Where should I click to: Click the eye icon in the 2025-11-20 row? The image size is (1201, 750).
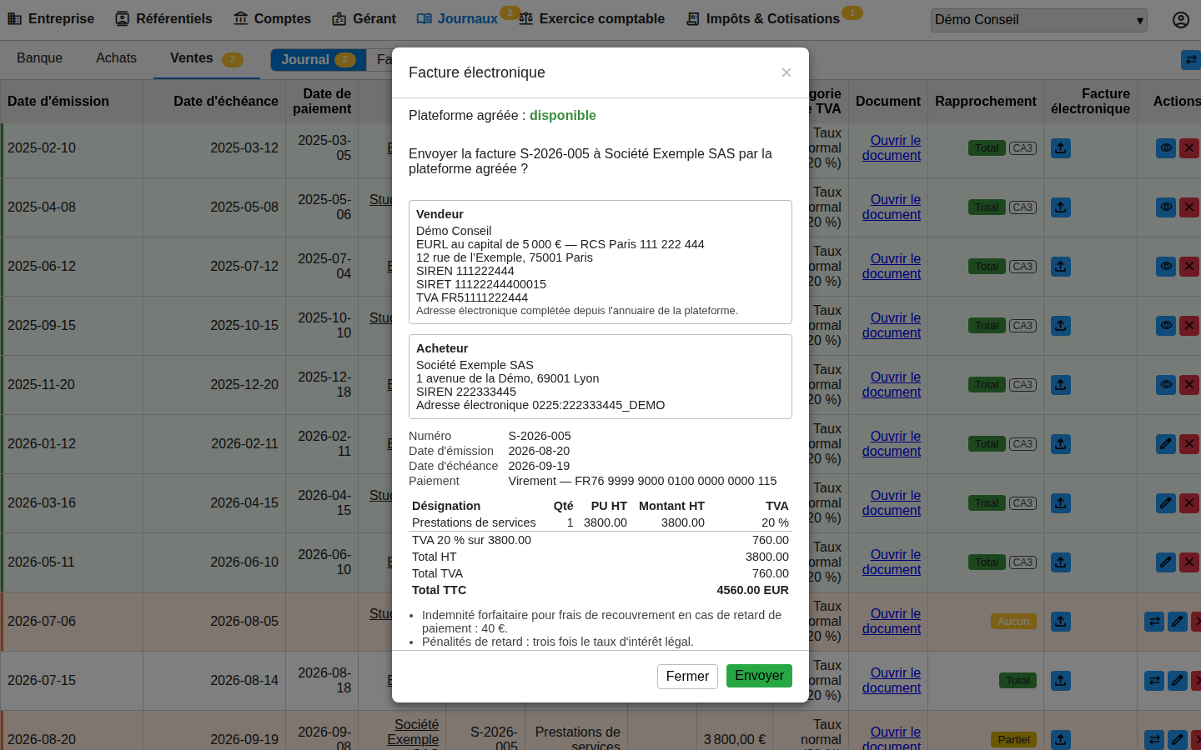pos(1166,385)
